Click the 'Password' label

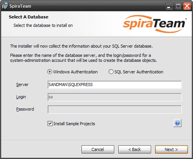coord(25,109)
